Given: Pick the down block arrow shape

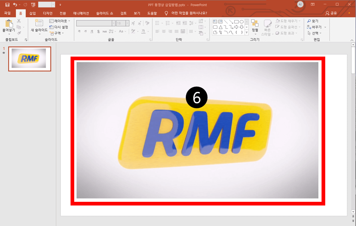Looking at the screenshot, I should 242,27.
